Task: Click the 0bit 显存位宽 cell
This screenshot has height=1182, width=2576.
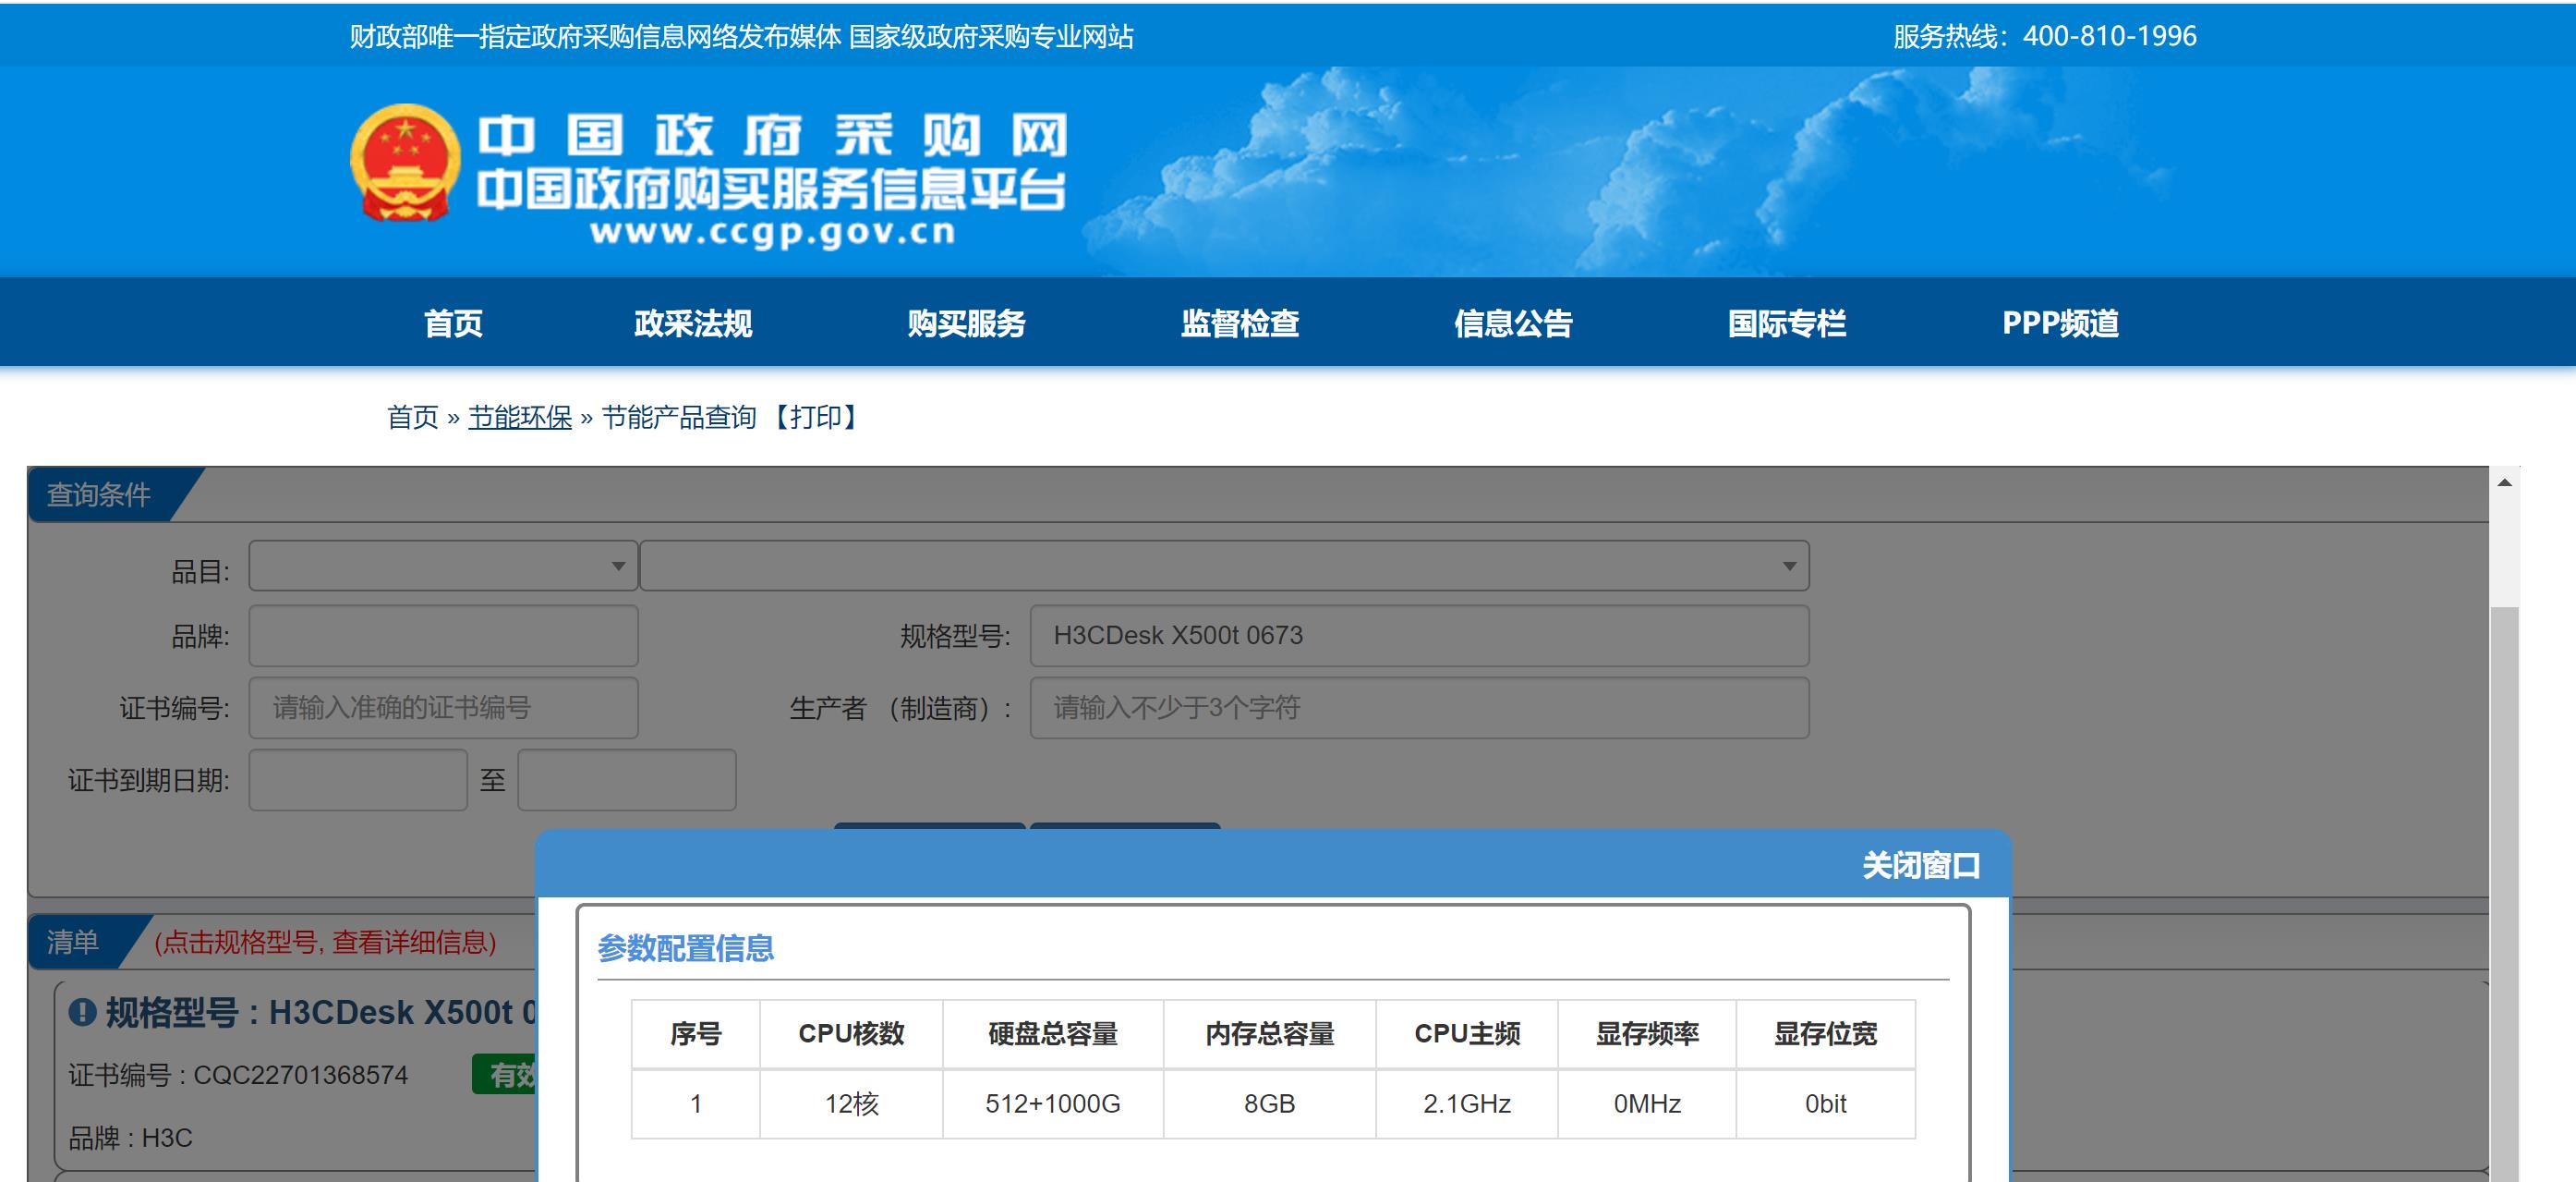Action: tap(1825, 1104)
